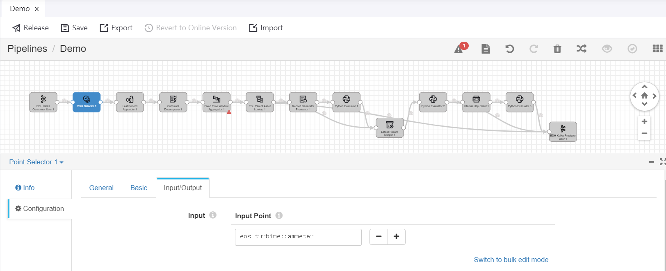Zoom in on the pipeline canvas
Image resolution: width=666 pixels, height=271 pixels.
point(644,122)
